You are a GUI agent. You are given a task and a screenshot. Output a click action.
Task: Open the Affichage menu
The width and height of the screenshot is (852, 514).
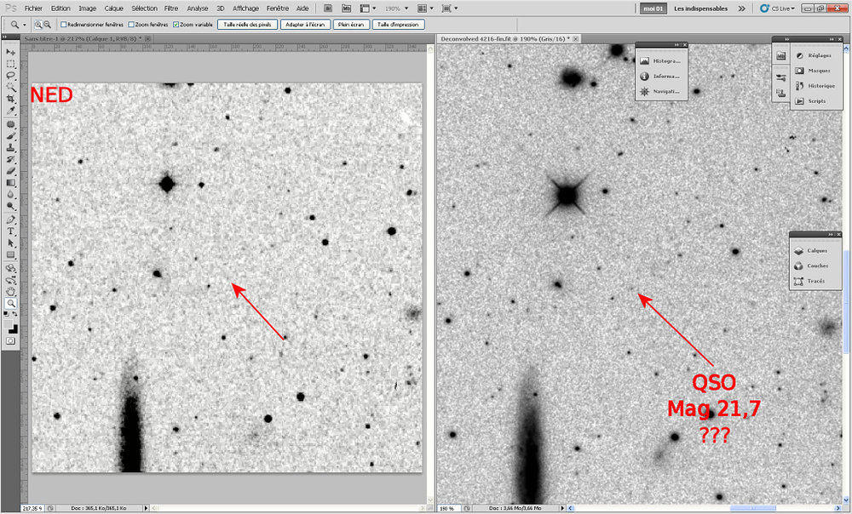[x=245, y=9]
